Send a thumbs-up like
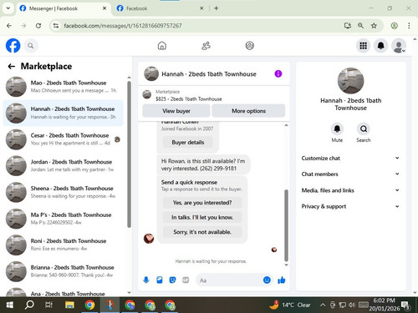The image size is (418, 313). (x=282, y=280)
